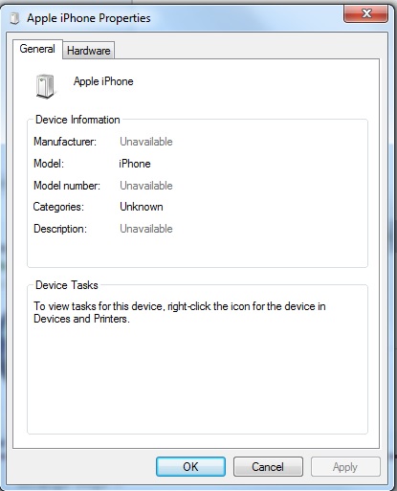Click the Model value 'iPhone'
The image size is (397, 491).
(x=135, y=164)
